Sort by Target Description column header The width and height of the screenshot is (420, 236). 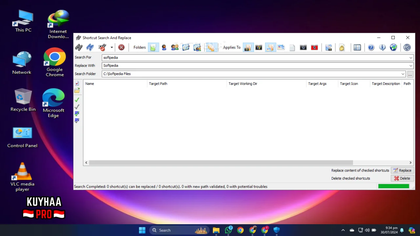point(386,84)
